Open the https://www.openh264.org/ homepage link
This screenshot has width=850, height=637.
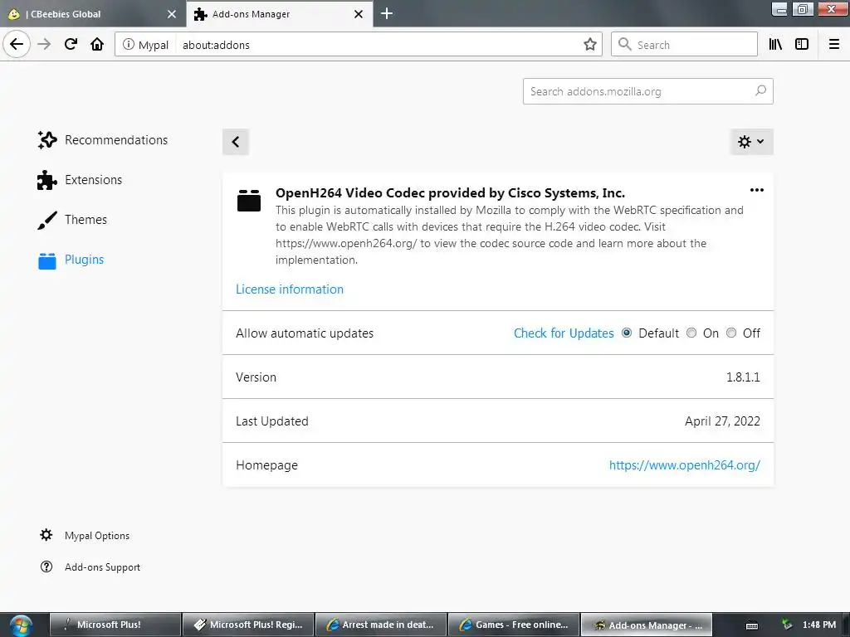click(x=685, y=464)
